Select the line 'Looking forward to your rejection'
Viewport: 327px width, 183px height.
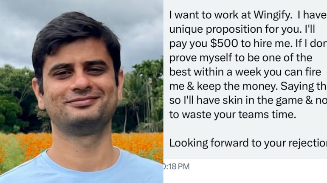pyautogui.click(x=248, y=143)
